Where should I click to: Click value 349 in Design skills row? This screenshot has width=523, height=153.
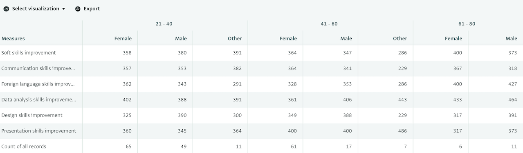tap(292, 115)
